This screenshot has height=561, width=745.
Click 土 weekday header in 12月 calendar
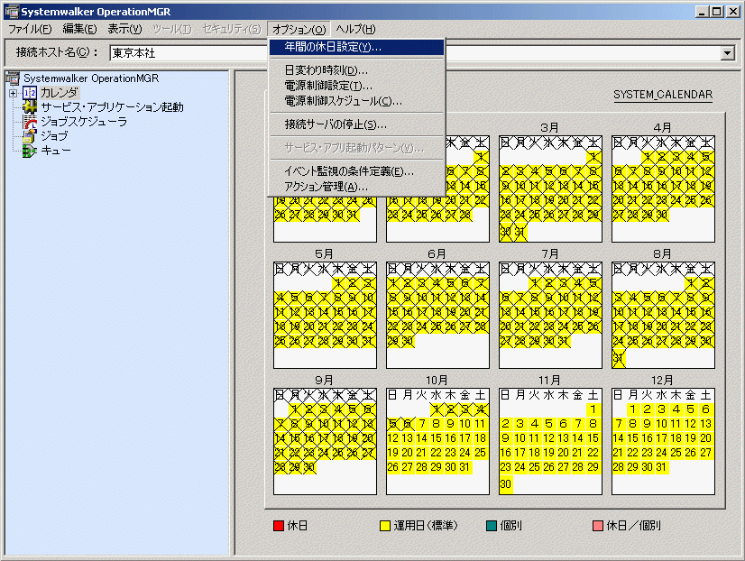(706, 395)
